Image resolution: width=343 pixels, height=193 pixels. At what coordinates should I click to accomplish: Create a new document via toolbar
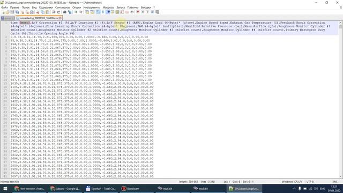click(x=3, y=12)
